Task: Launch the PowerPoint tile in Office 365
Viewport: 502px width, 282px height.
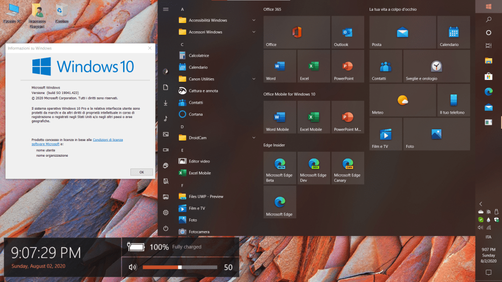Action: click(x=348, y=66)
